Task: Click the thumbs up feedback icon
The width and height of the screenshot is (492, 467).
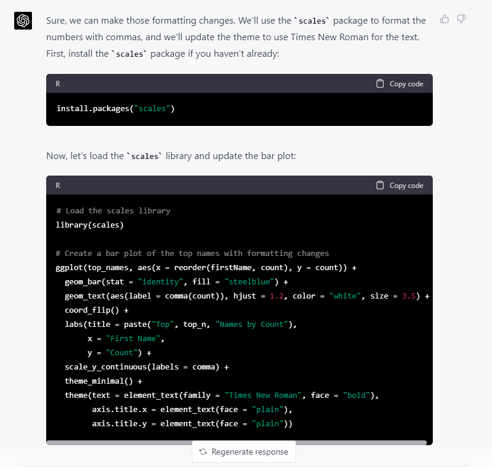Action: click(444, 19)
